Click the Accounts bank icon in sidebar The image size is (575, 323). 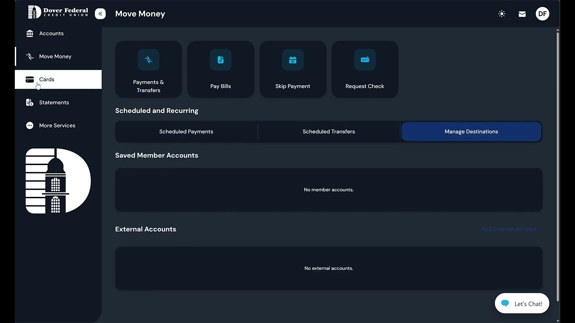(x=30, y=34)
